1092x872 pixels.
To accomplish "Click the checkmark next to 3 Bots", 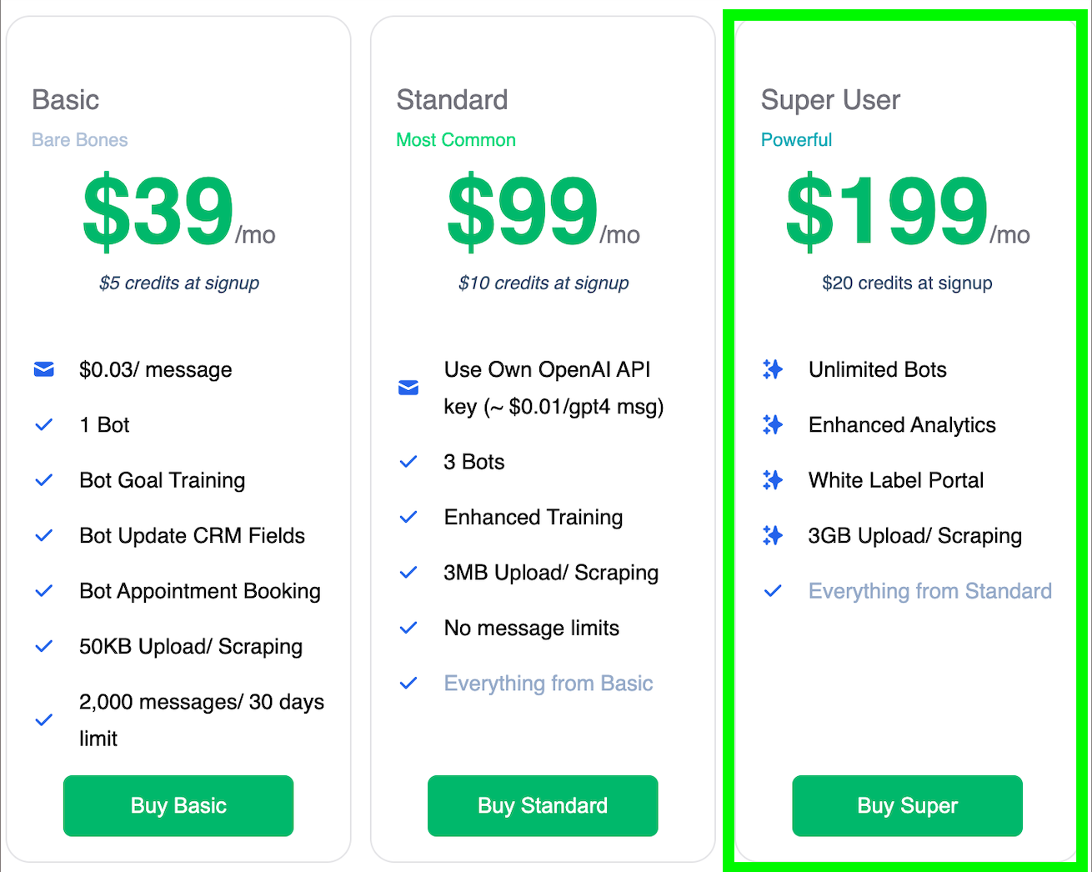I will pyautogui.click(x=408, y=462).
